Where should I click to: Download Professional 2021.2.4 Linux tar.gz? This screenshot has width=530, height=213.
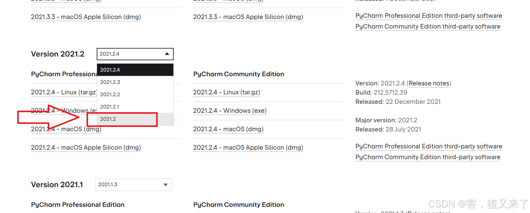[x=64, y=92]
